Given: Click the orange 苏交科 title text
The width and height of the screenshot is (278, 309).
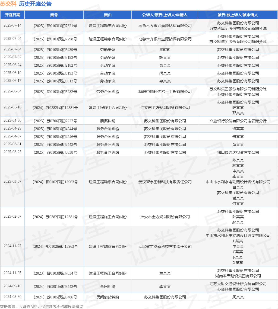Looking at the screenshot, I should click(x=8, y=4).
